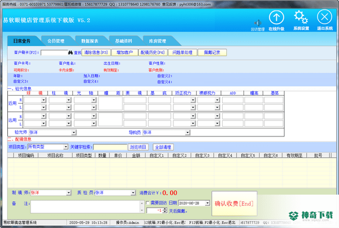Open 远用 L 球镜 dropdown
Image resolution: width=339 pixels, height=228 pixels.
pos(44,123)
